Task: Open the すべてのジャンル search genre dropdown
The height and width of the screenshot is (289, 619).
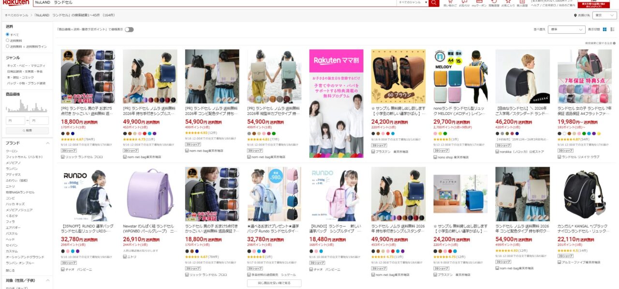Action: [x=412, y=2]
